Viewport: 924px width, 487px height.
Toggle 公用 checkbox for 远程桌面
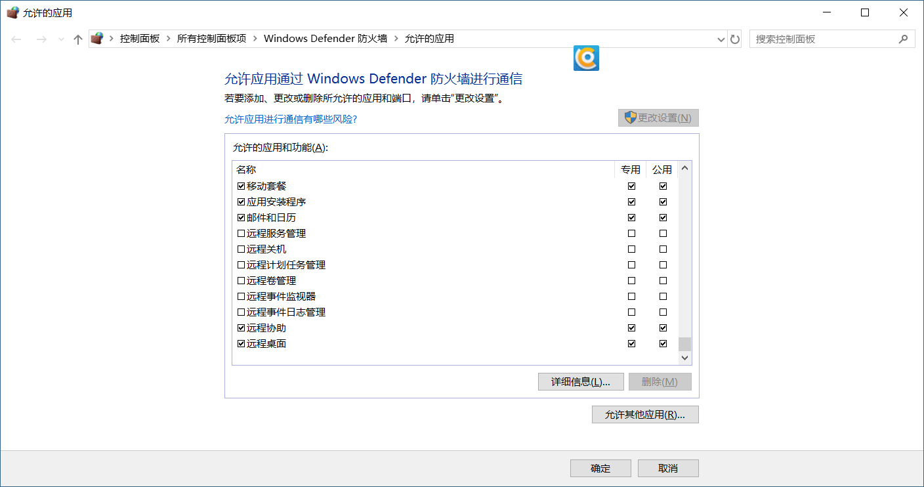tap(663, 344)
